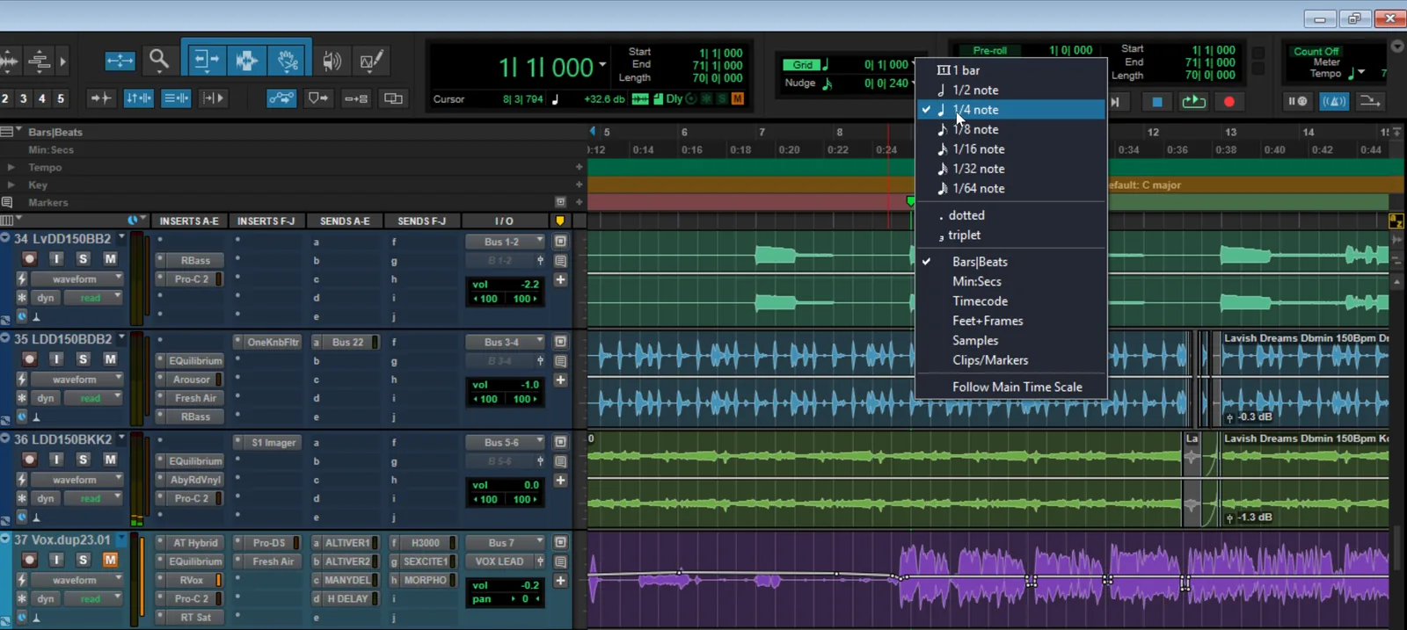Click the Wait for Note icon

coord(1297,102)
